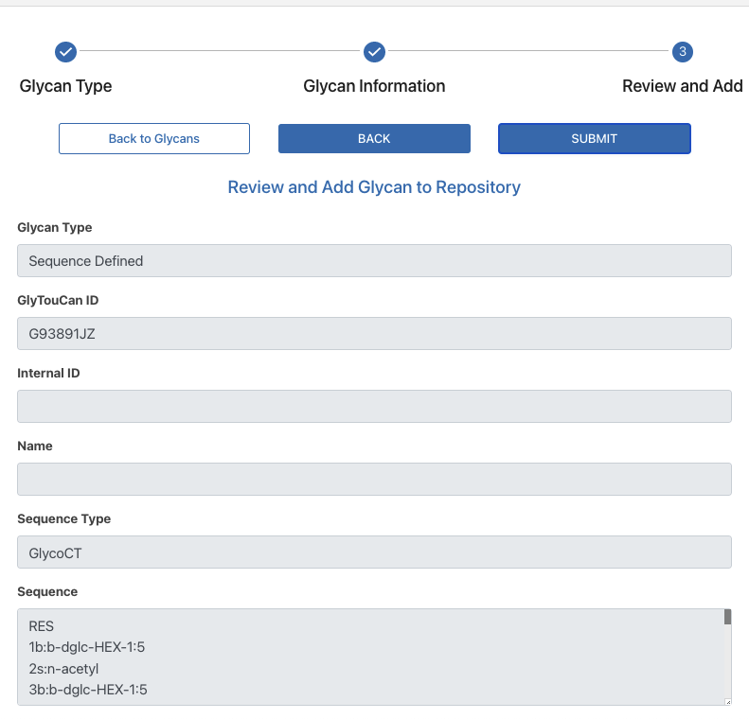The image size is (749, 719).
Task: Focus the GlyTouCan ID field showing G93891JZ
Action: pyautogui.click(x=374, y=334)
